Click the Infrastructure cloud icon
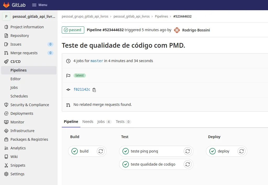Viewport: 268px width, 185px height. point(6,131)
